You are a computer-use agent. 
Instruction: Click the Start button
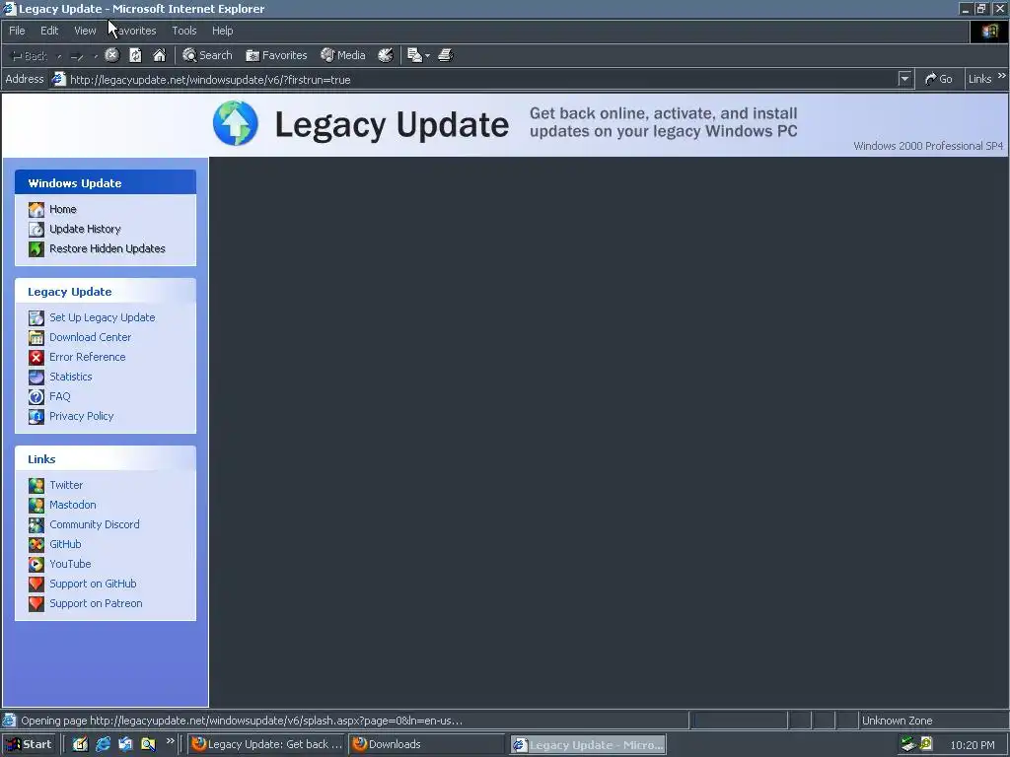[30, 744]
